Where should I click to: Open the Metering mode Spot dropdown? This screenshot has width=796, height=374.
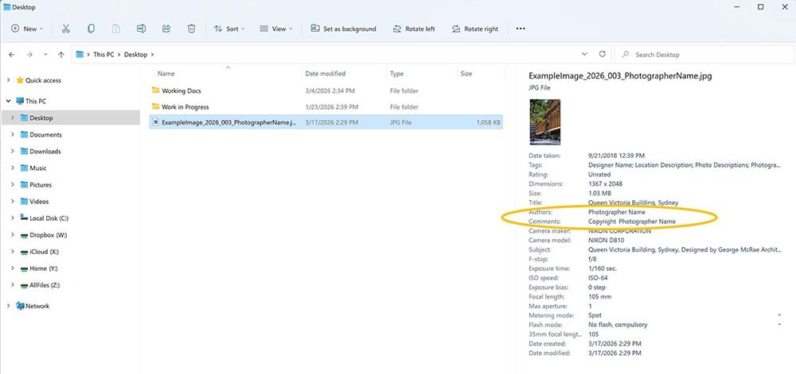[778, 315]
